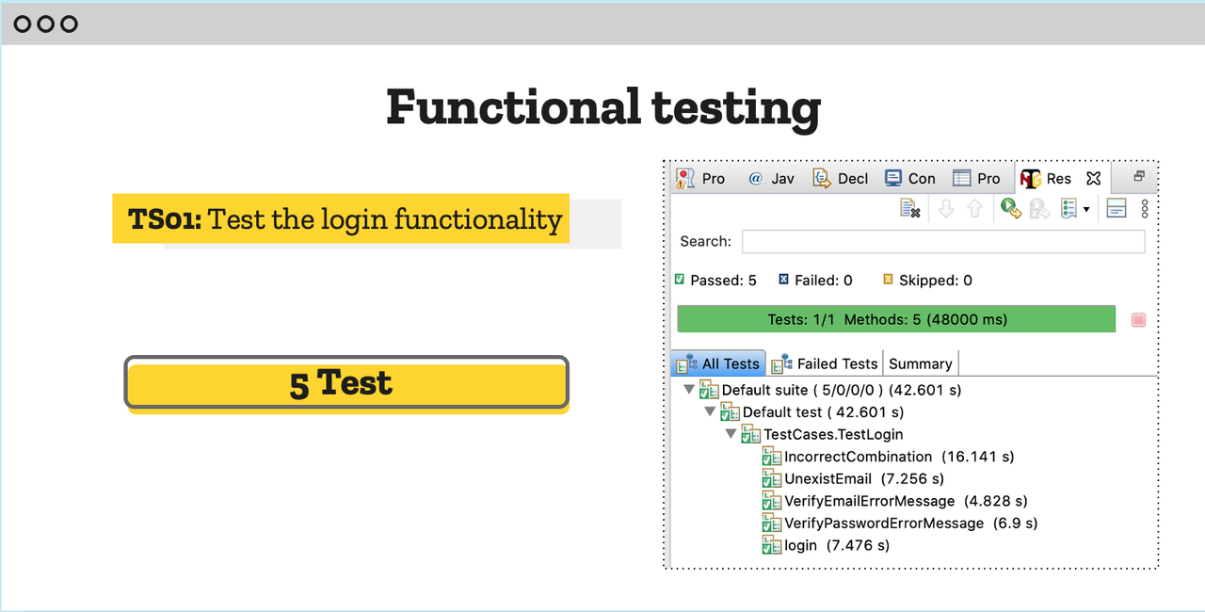Minimize the view using the stacked-windows icon
Screen dimensions: 1205x612
[x=1138, y=176]
